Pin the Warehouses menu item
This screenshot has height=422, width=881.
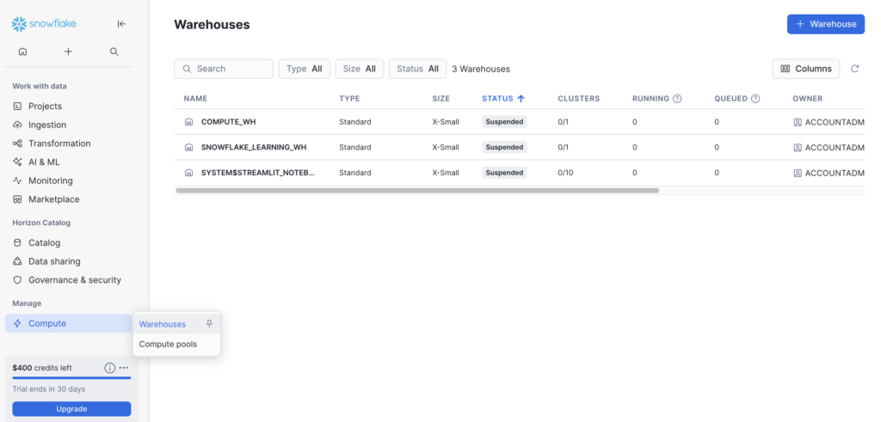pos(209,324)
